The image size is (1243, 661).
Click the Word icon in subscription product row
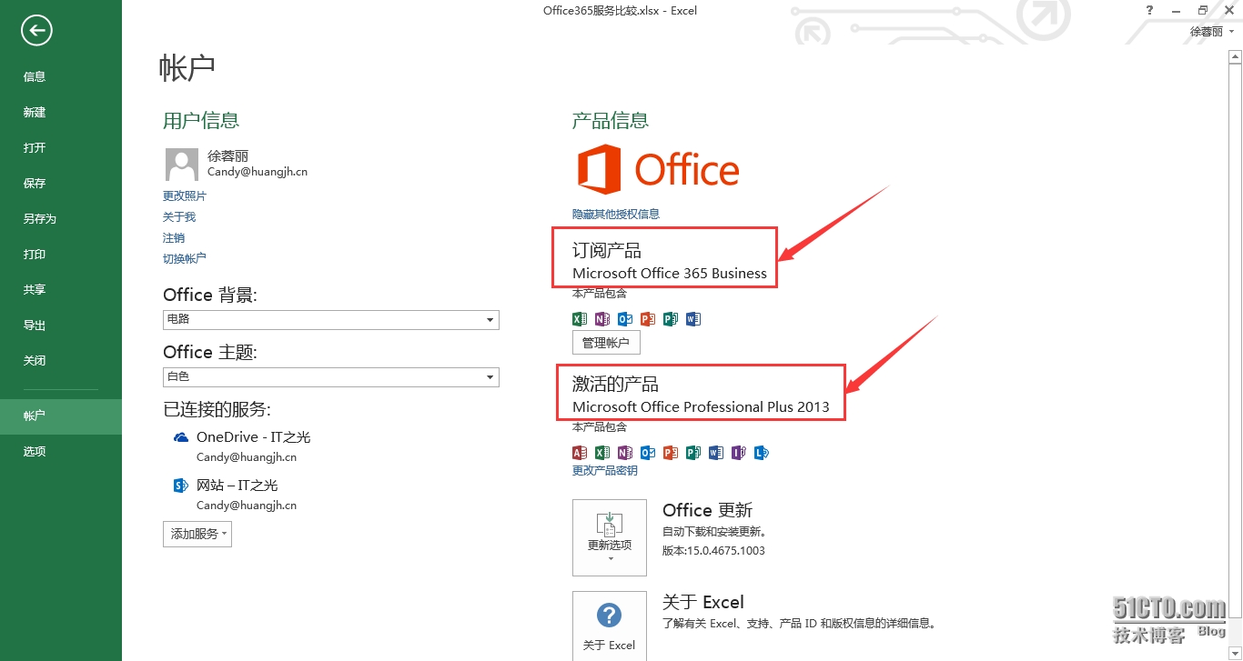[x=692, y=319]
